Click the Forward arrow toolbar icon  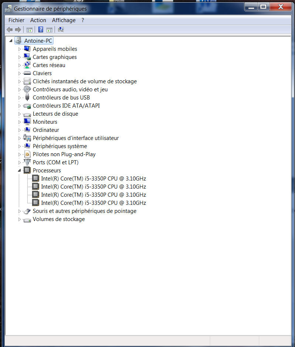click(18, 29)
